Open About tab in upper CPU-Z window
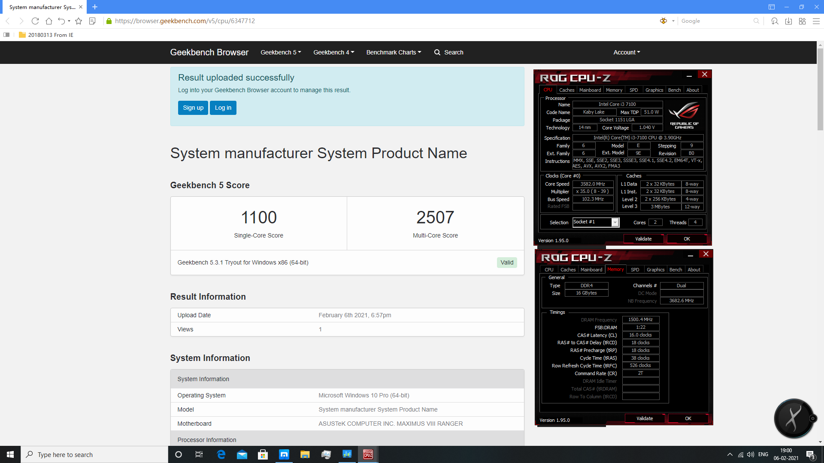This screenshot has height=463, width=824. coord(693,90)
